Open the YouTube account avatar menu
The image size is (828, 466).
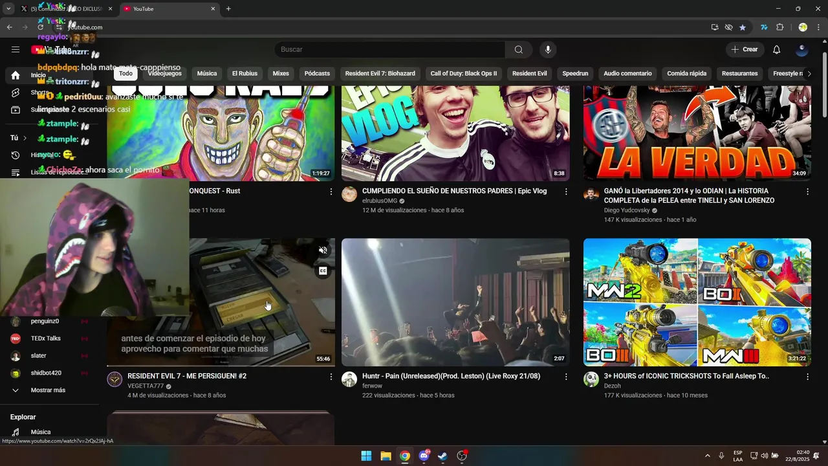(x=802, y=50)
